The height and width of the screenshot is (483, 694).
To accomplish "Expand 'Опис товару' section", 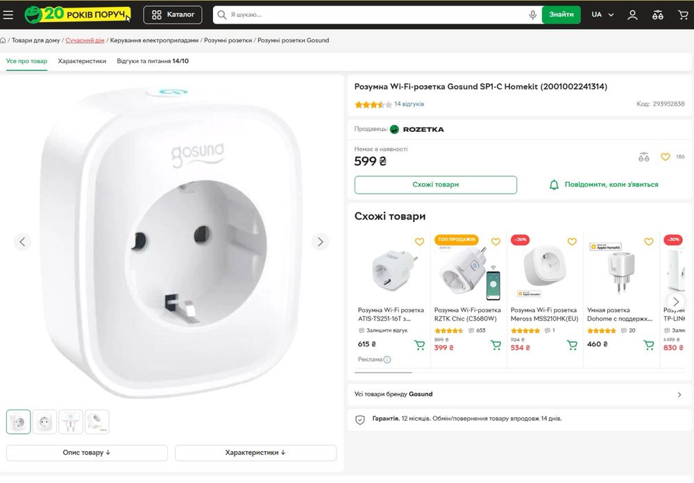I will [87, 452].
